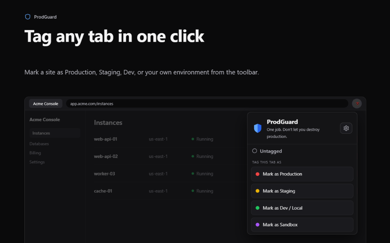Image resolution: width=390 pixels, height=243 pixels.
Task: Click Mark as Staging button
Action: (302, 191)
